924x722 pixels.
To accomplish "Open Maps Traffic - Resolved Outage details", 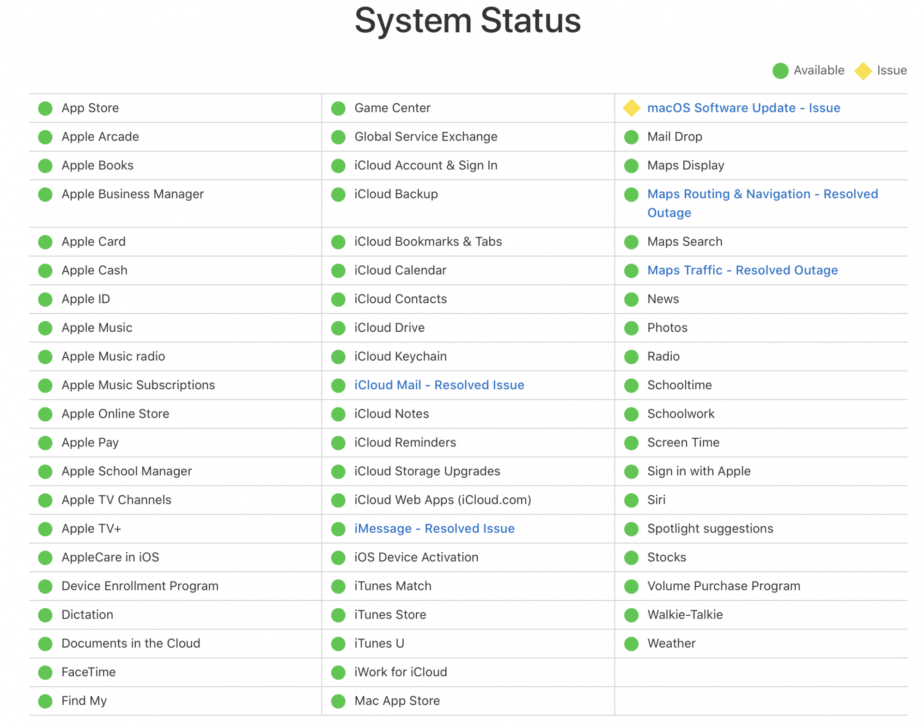I will 742,270.
